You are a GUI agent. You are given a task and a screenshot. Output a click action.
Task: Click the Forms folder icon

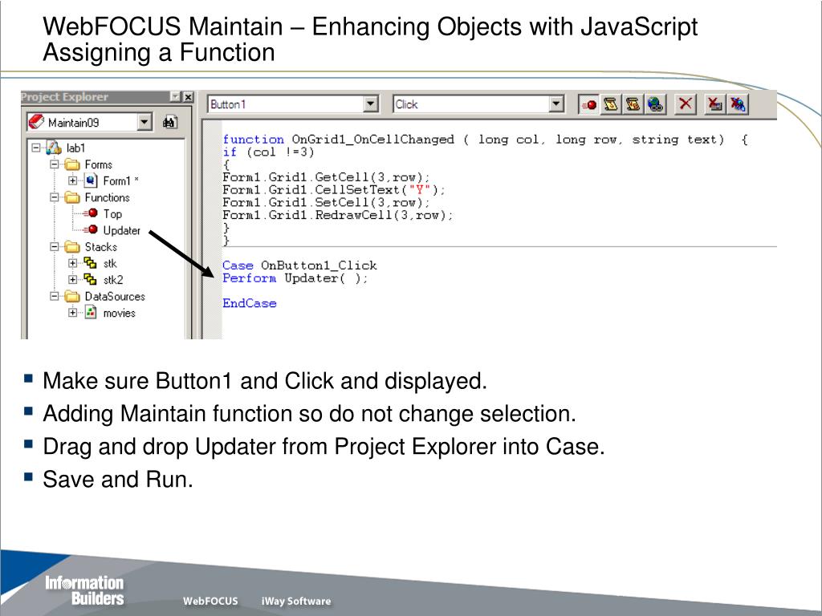(71, 164)
